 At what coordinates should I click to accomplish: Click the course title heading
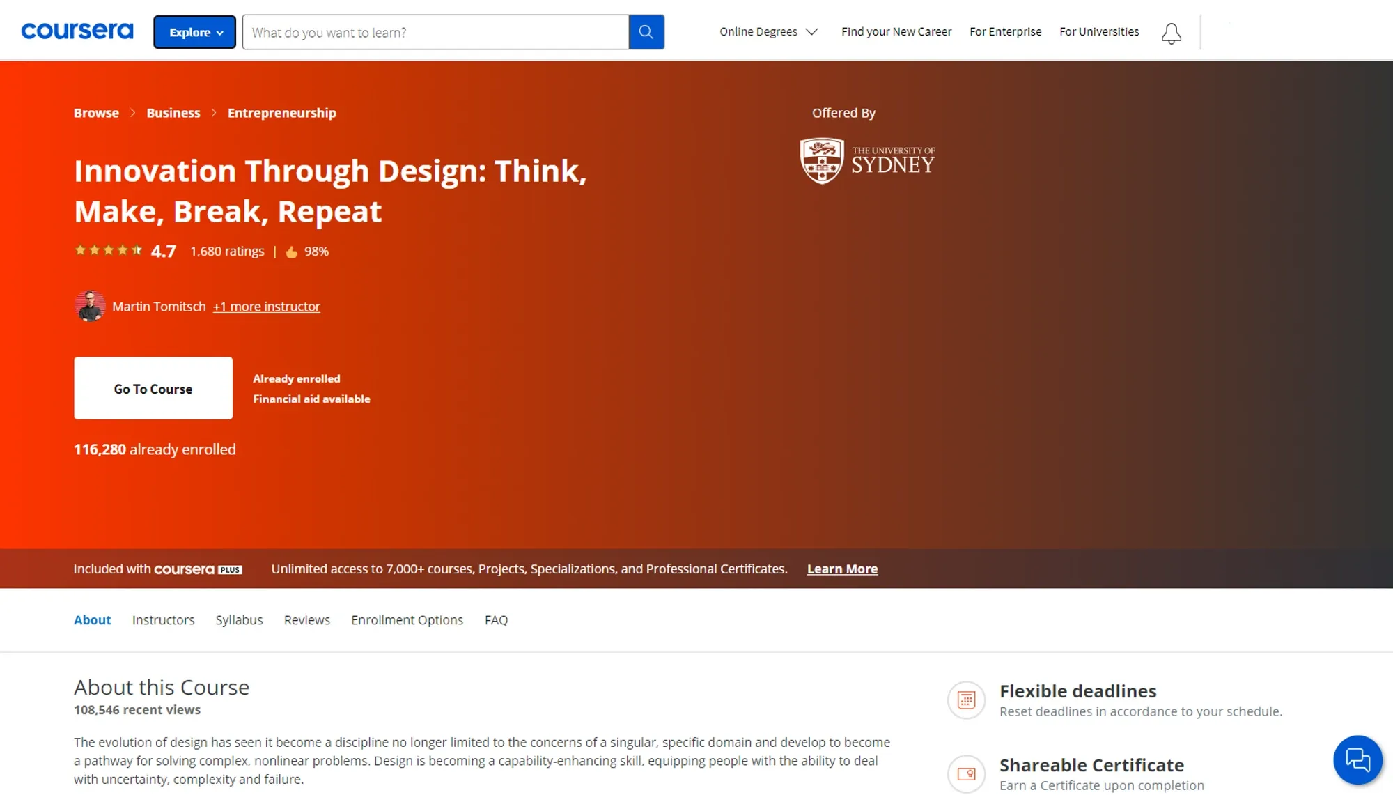330,191
